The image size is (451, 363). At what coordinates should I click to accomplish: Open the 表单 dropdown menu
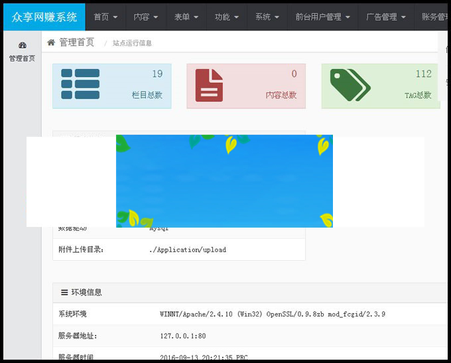click(186, 17)
